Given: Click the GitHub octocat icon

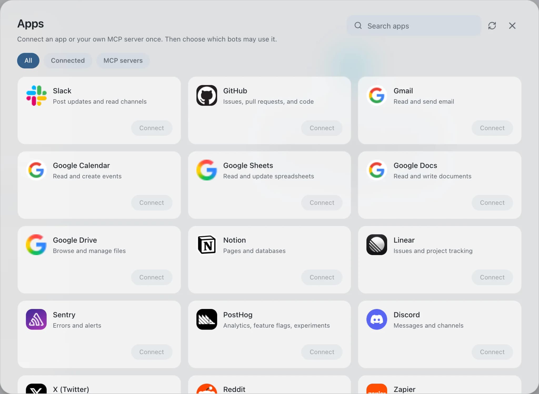Looking at the screenshot, I should point(207,96).
